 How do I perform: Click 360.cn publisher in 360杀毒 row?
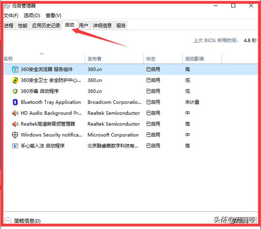coord(95,91)
